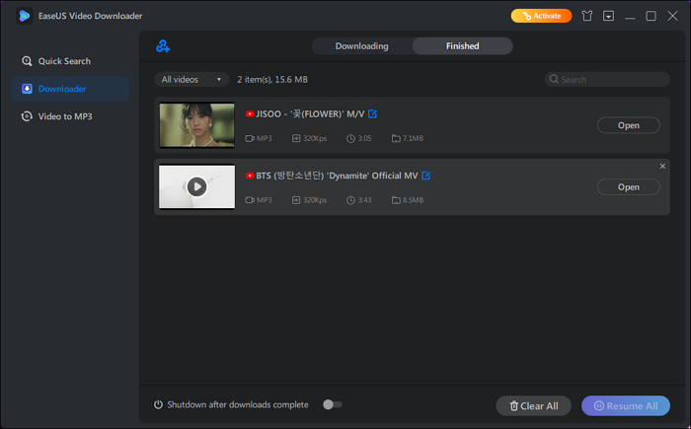
Task: Click the EaseUS Video Downloader logo icon
Action: [x=24, y=16]
